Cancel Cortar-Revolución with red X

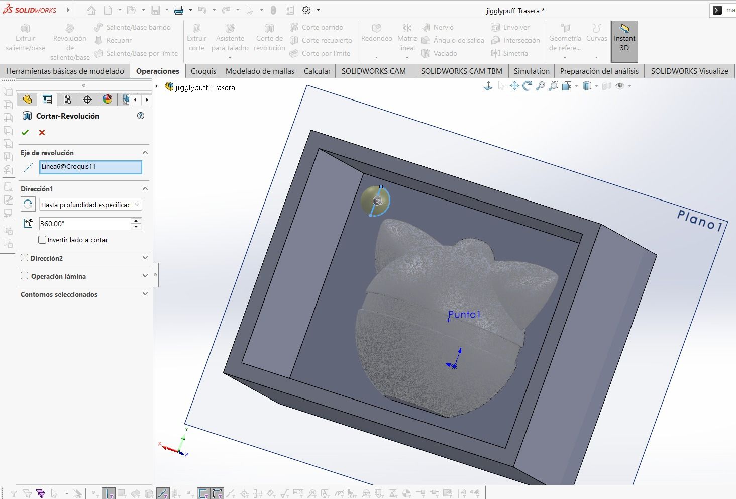point(42,132)
